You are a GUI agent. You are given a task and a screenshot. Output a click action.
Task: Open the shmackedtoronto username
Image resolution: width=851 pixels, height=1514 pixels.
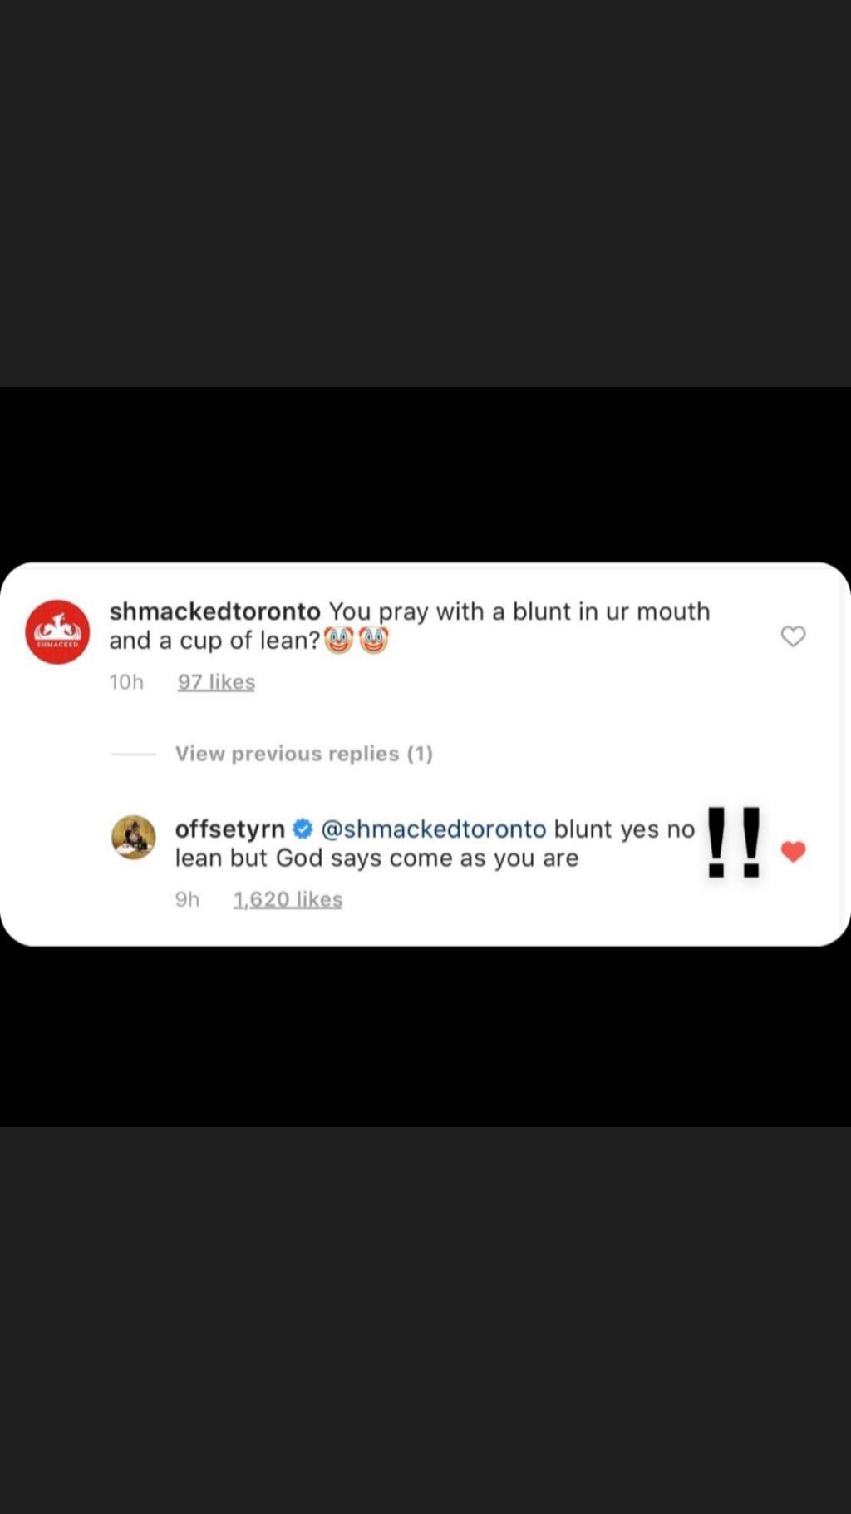click(x=214, y=611)
